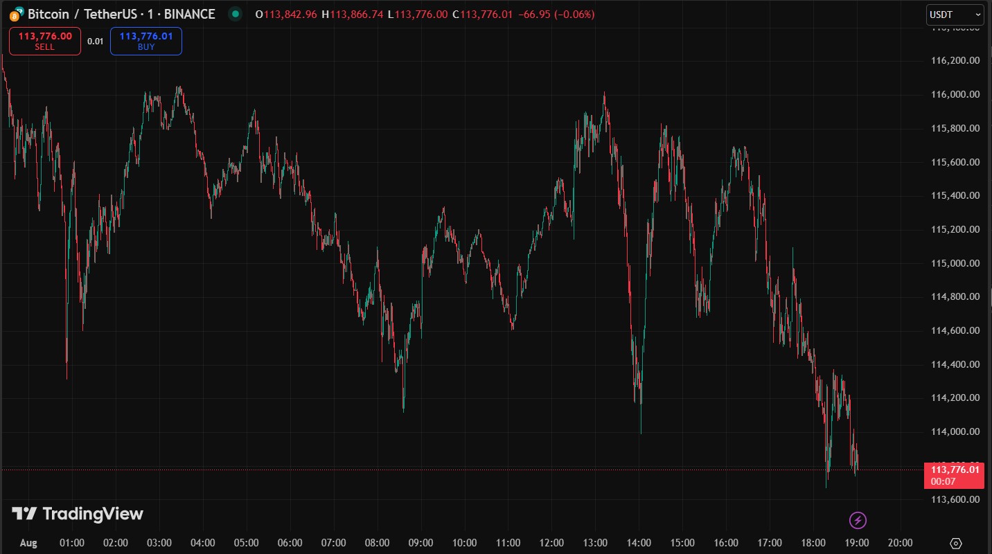Click the low value L113,776.00

pyautogui.click(x=418, y=14)
